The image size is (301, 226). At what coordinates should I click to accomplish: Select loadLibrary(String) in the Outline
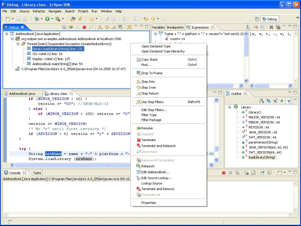[262, 157]
